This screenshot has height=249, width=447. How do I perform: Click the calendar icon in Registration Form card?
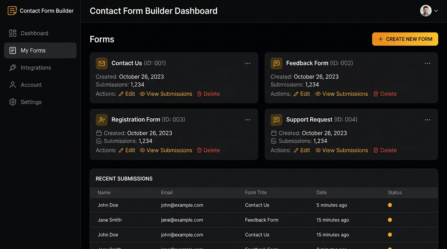pyautogui.click(x=99, y=133)
